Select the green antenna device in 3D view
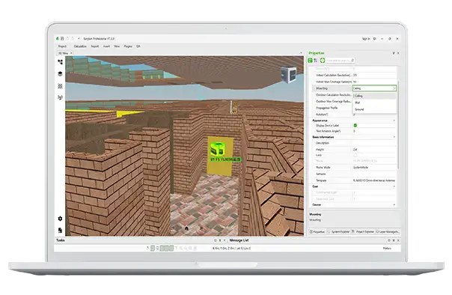 coord(217,150)
